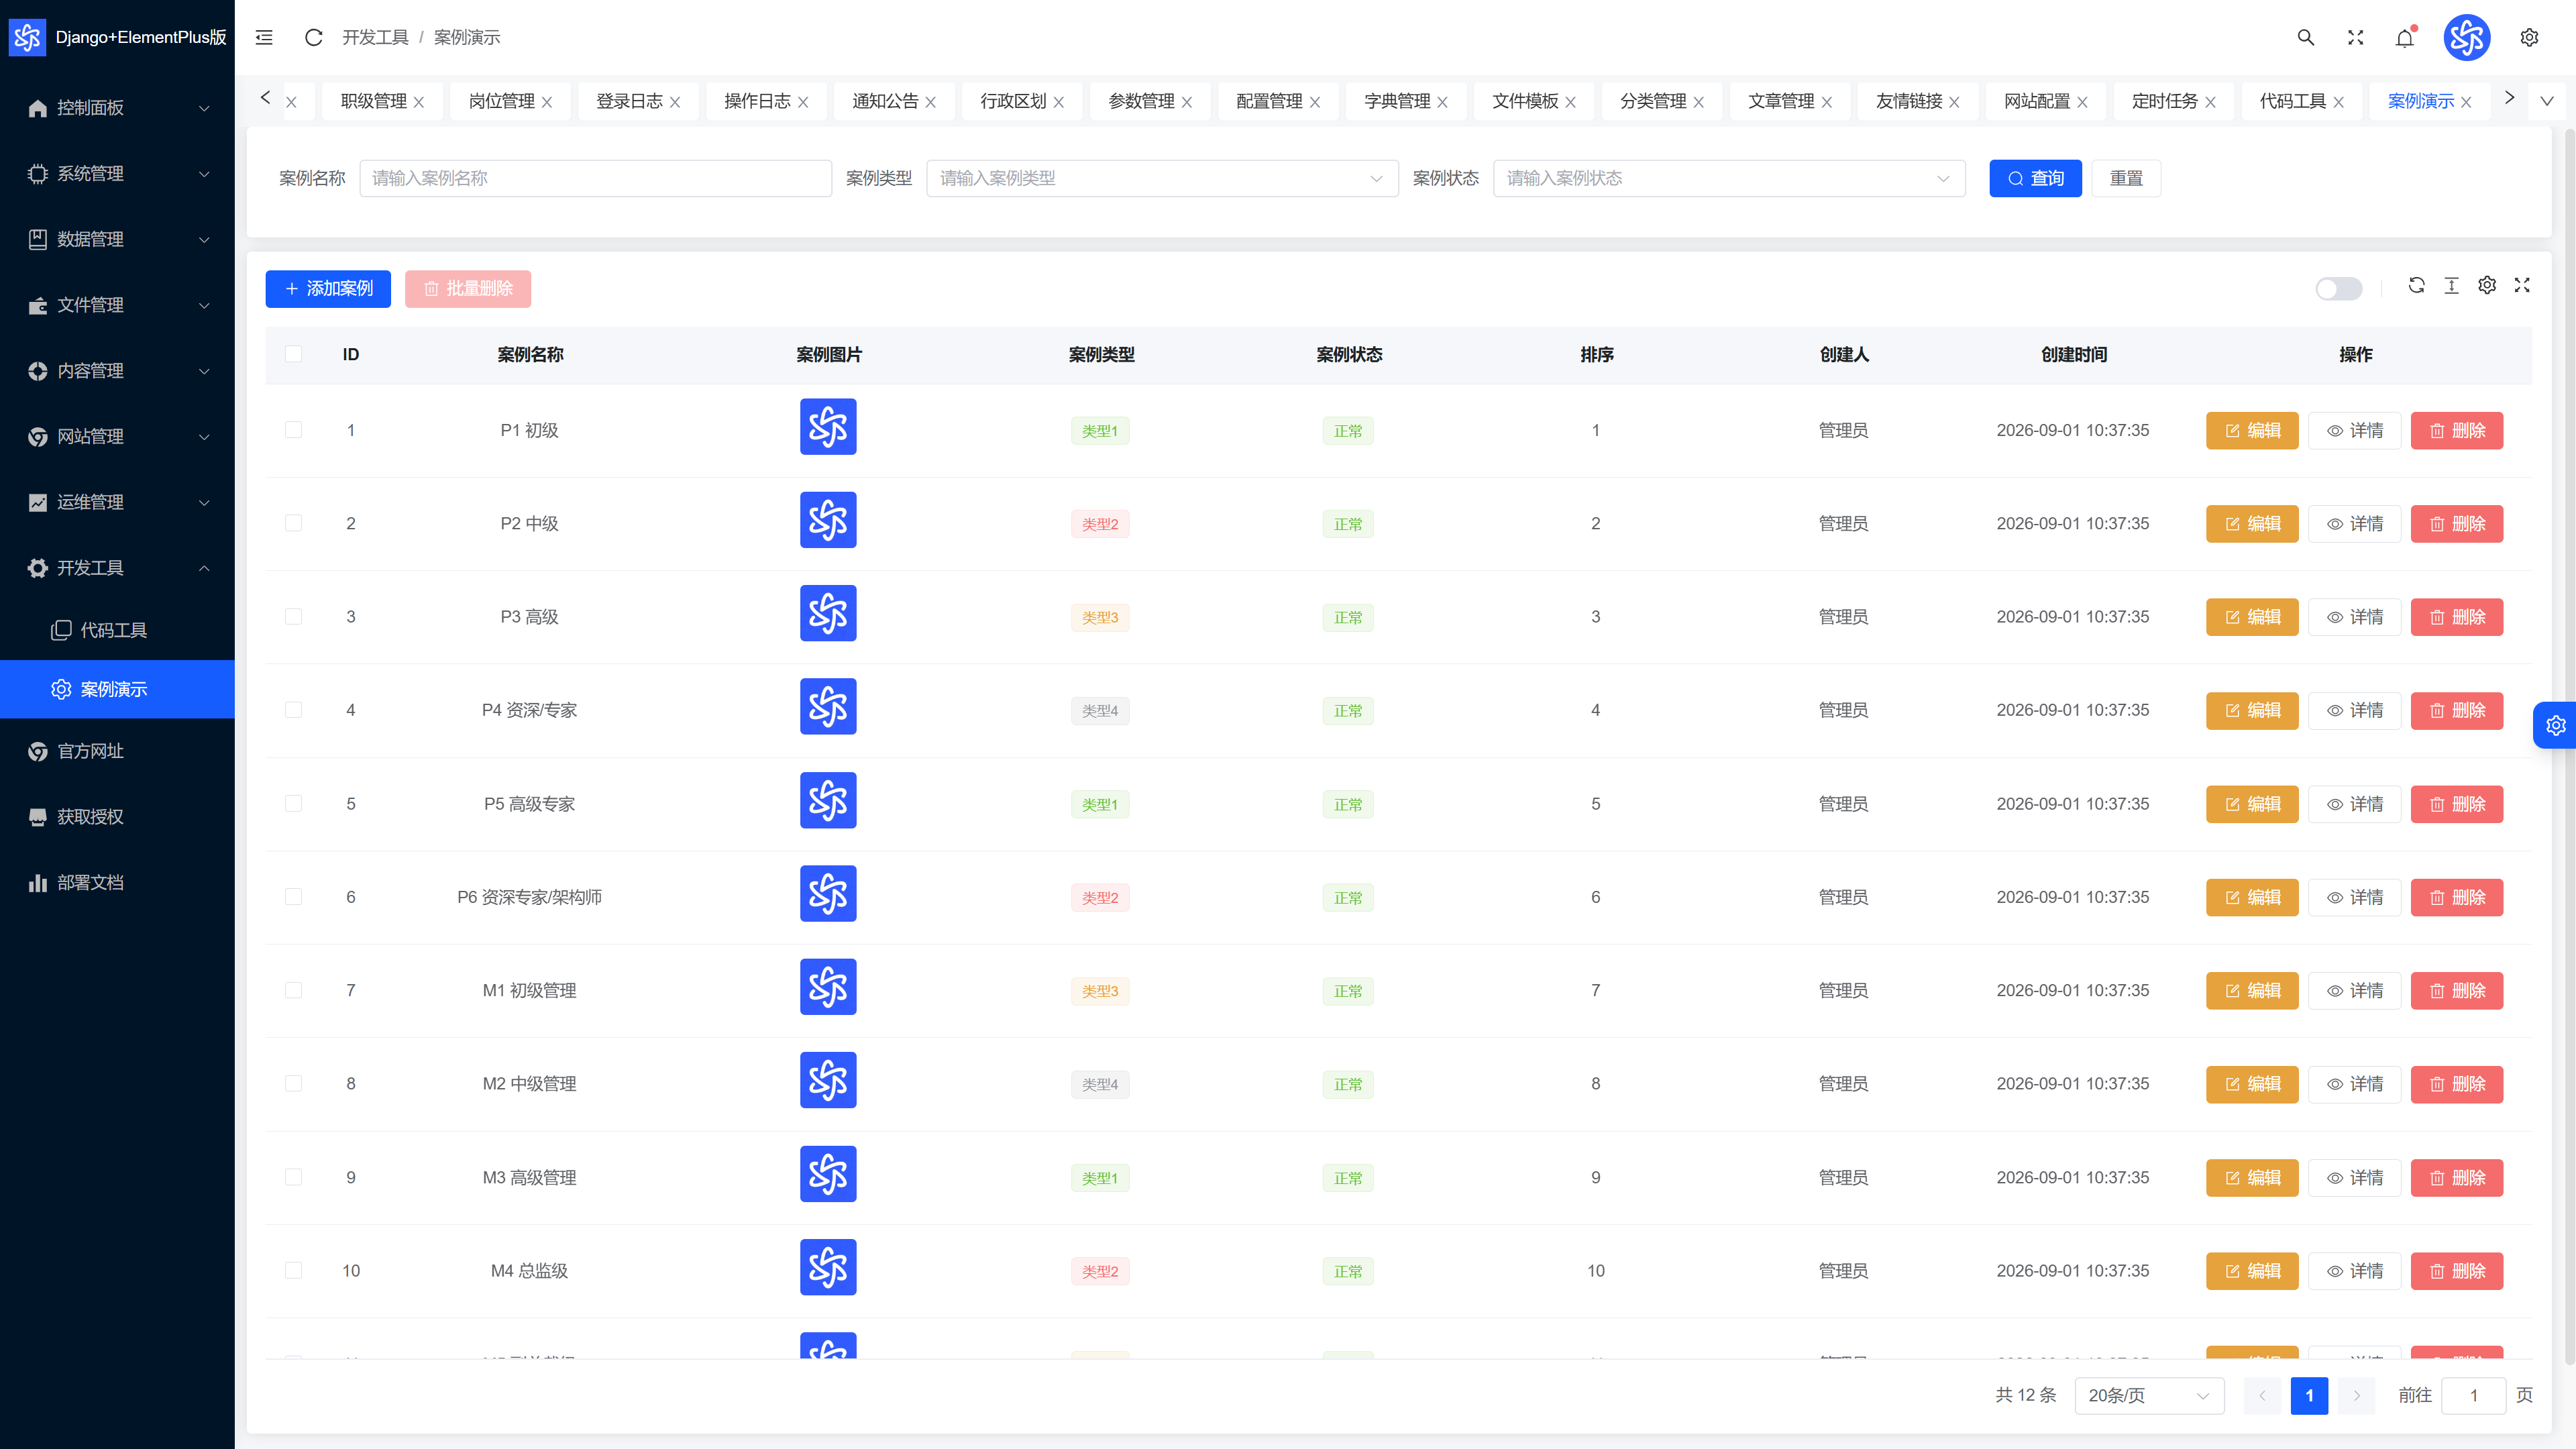Click the 添加案例 button
This screenshot has width=2576, height=1449.
[328, 289]
